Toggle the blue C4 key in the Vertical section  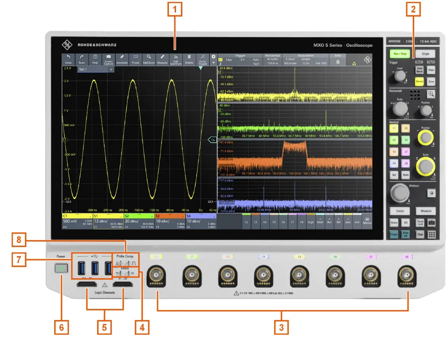pyautogui.click(x=394, y=163)
